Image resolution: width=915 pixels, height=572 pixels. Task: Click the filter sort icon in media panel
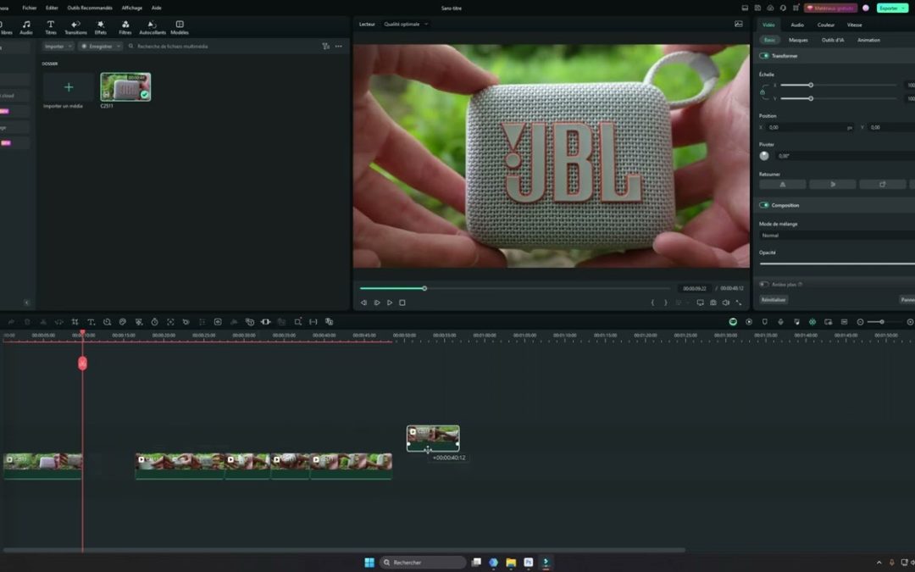click(325, 46)
